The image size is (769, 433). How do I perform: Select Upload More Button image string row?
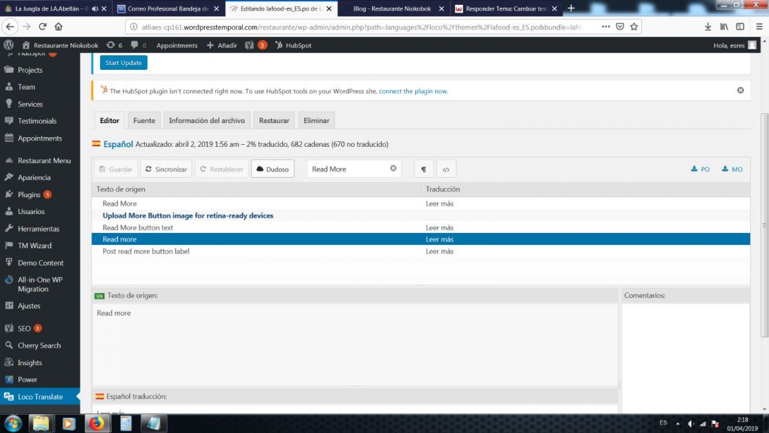[421, 215]
